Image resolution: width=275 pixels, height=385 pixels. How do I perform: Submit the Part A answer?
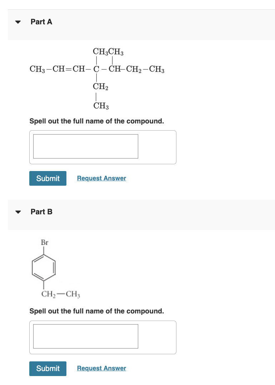(47, 178)
